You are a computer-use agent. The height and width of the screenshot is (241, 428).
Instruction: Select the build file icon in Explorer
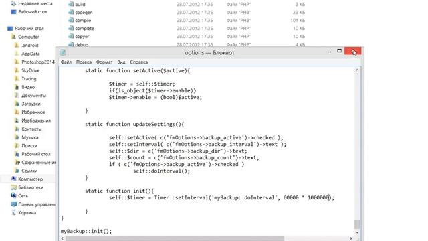point(71,4)
